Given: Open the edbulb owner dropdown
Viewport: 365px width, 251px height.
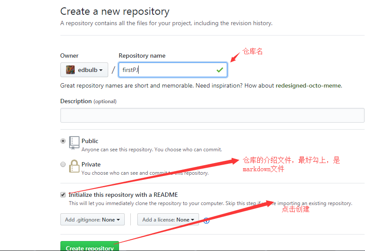Looking at the screenshot, I should [84, 70].
